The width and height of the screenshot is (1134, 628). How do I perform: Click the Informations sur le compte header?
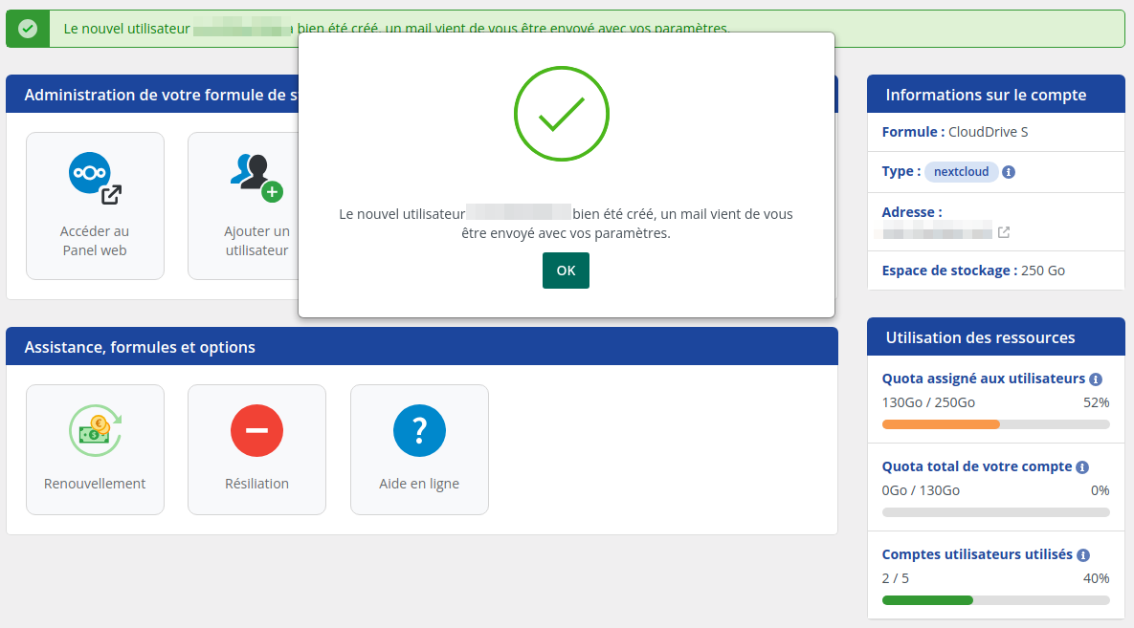point(996,94)
